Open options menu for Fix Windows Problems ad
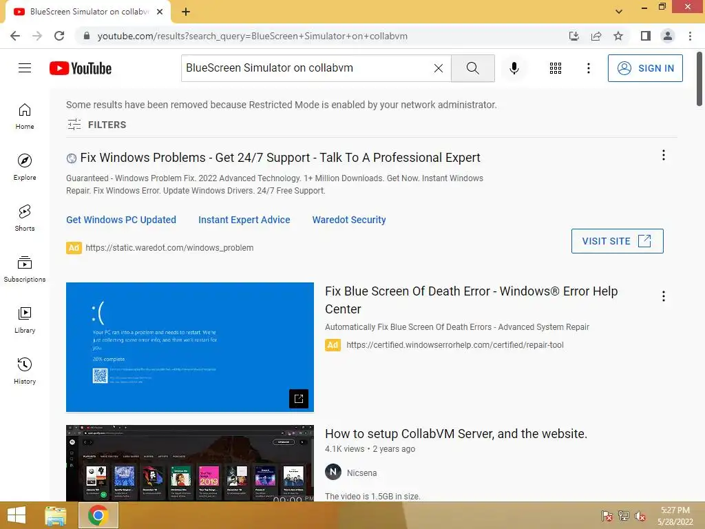Image resolution: width=705 pixels, height=529 pixels. [663, 155]
